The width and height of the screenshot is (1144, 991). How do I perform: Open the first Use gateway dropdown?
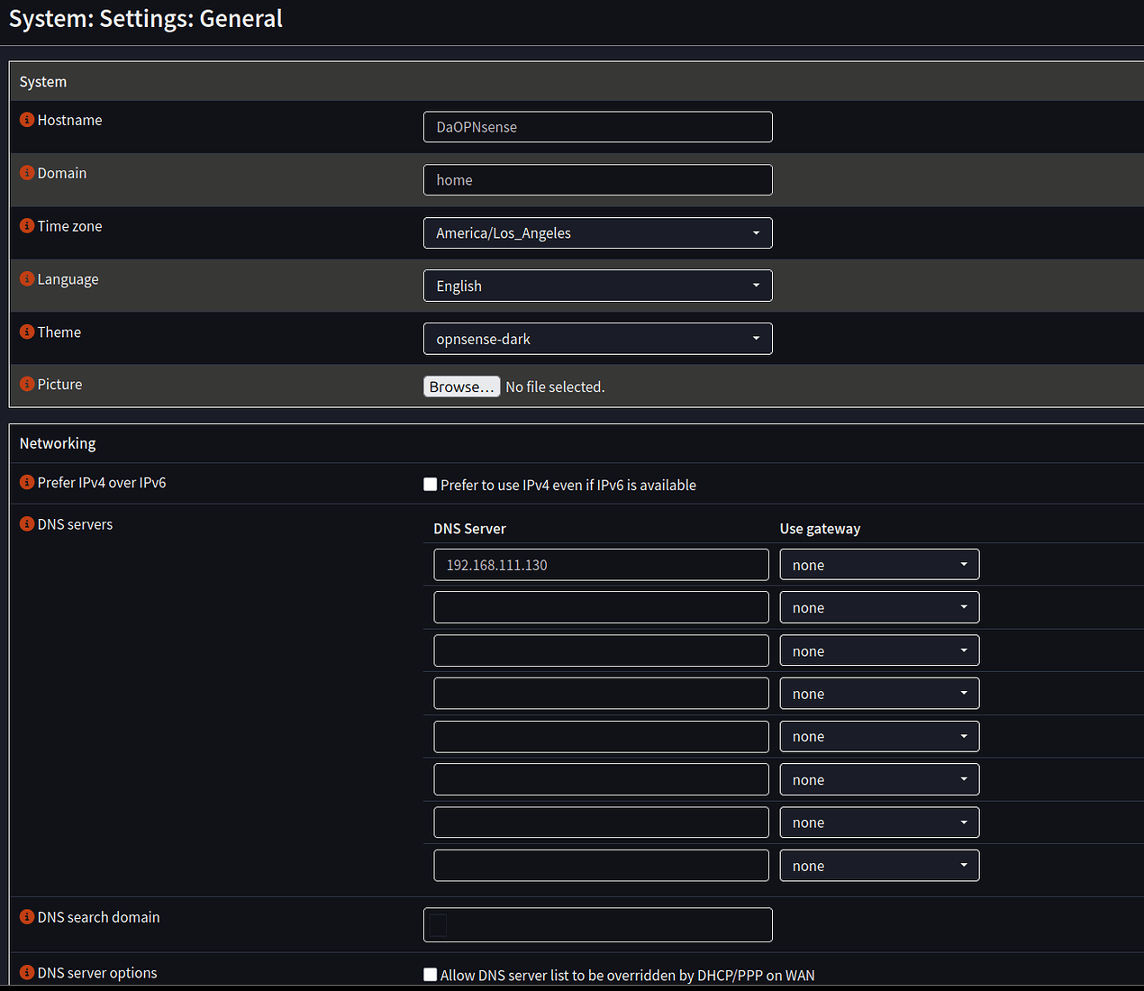point(878,564)
